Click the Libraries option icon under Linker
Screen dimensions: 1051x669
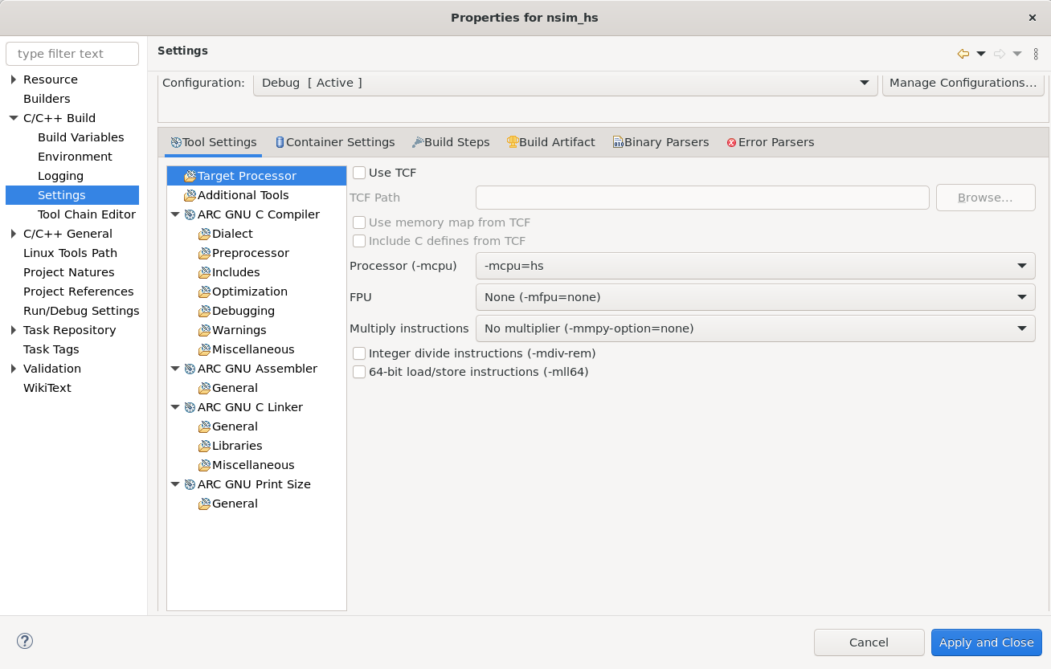[x=204, y=446]
